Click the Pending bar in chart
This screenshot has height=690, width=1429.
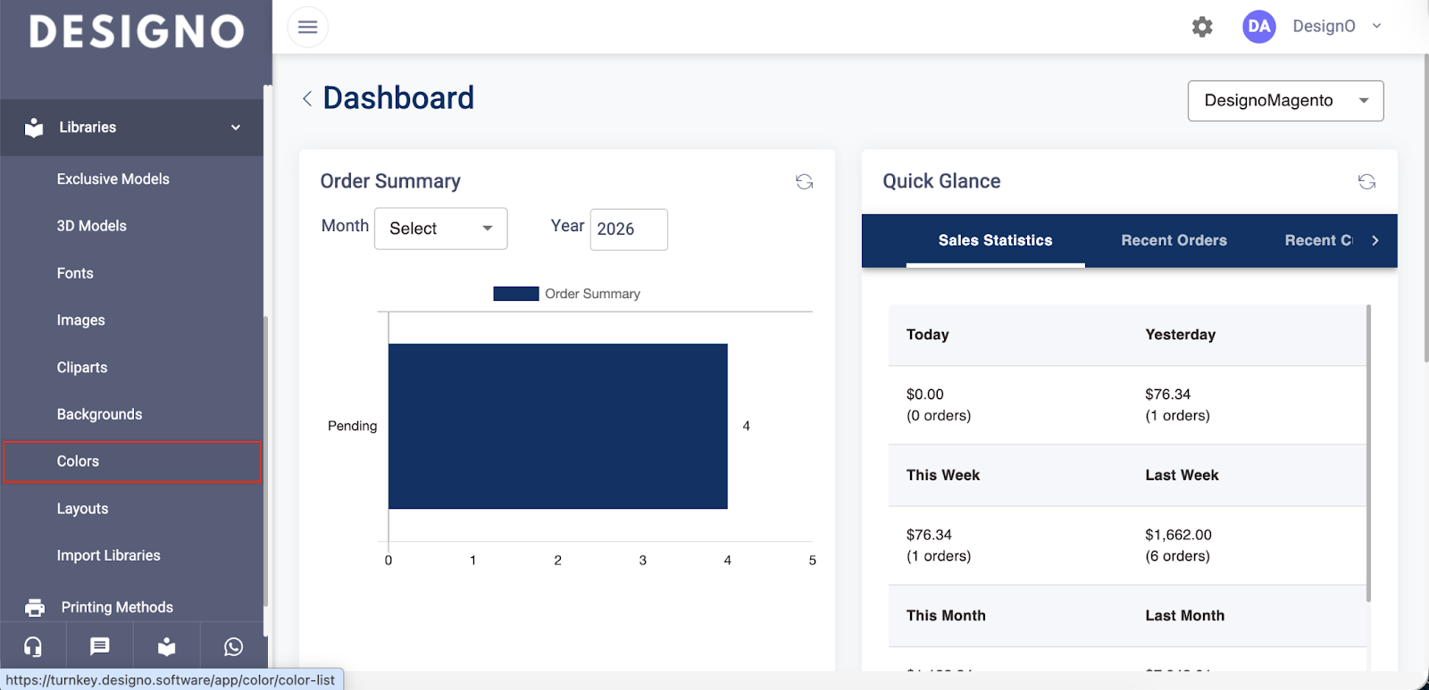coord(557,426)
